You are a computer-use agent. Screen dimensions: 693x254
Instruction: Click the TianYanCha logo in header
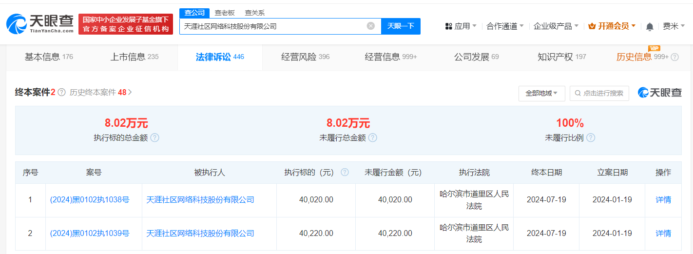click(40, 23)
